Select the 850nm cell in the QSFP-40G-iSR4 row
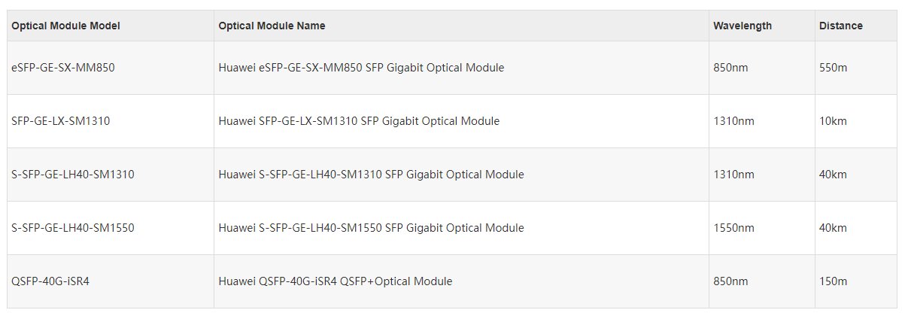The width and height of the screenshot is (905, 316). (761, 281)
